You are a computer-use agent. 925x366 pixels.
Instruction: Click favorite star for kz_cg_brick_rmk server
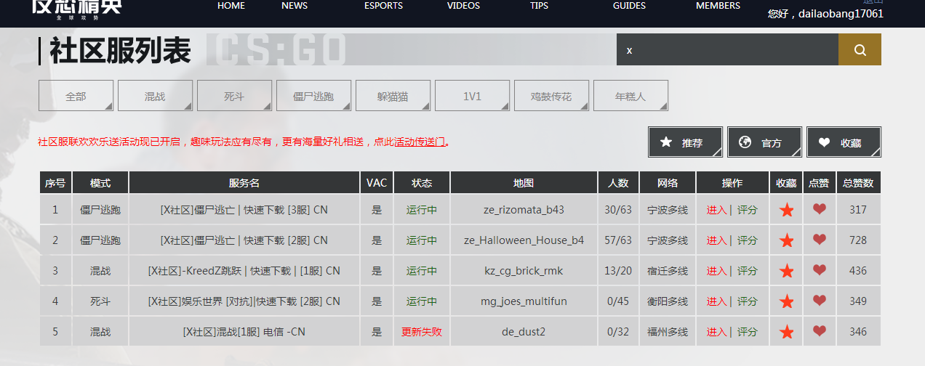click(x=786, y=271)
